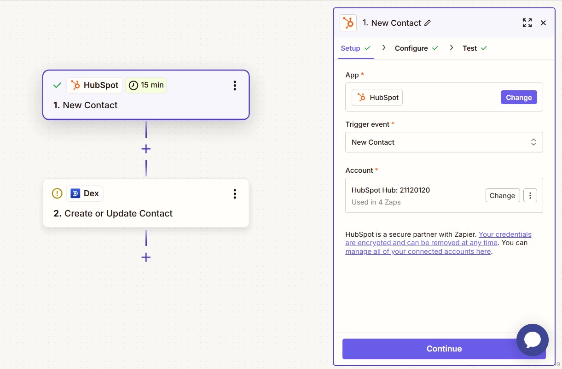Open manage connected accounts link

point(418,252)
